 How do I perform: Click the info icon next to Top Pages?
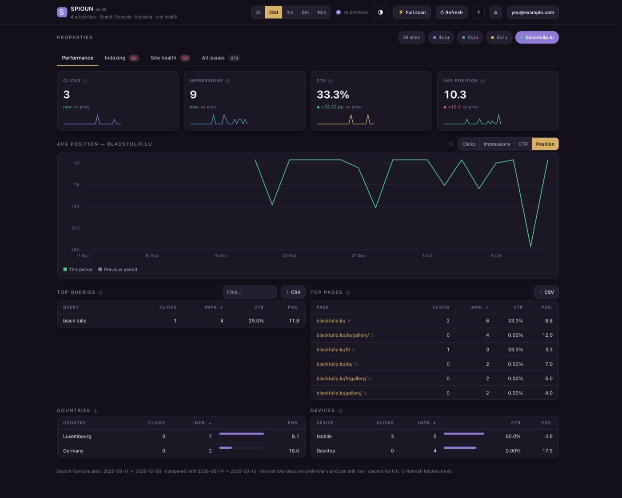click(348, 292)
